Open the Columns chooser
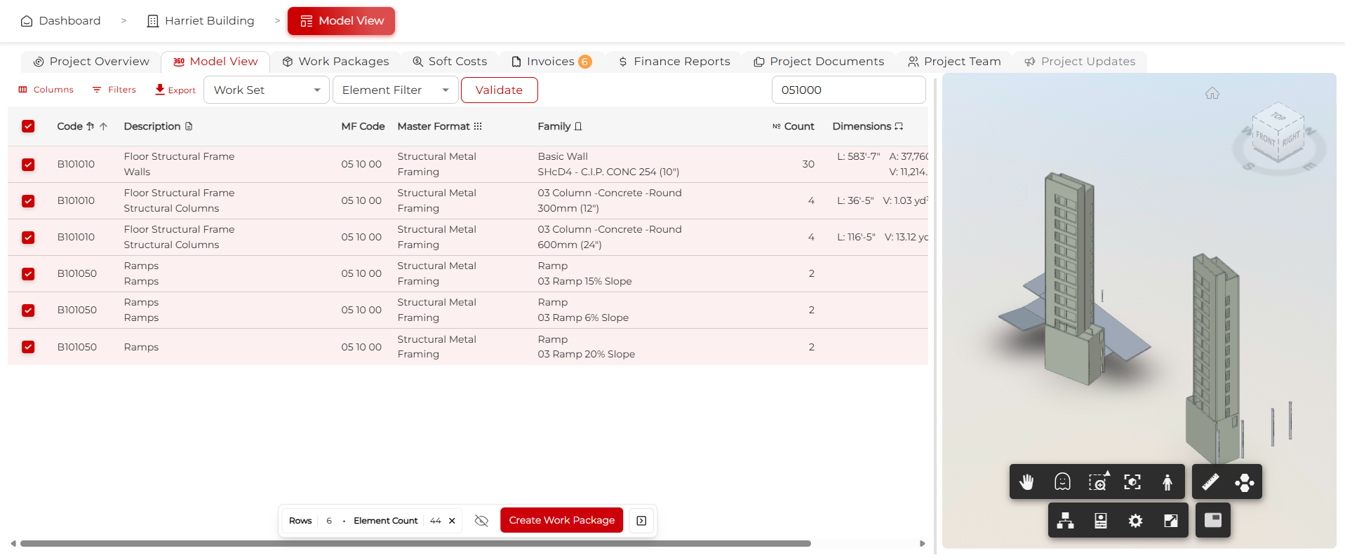 (x=46, y=90)
